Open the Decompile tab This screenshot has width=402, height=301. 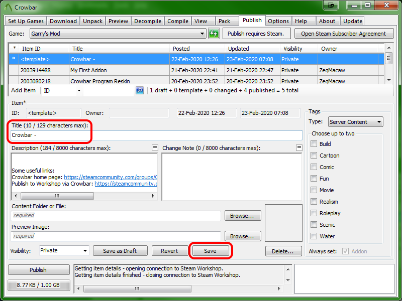tap(148, 21)
